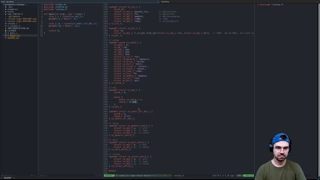The width and height of the screenshot is (320, 180).
Task: Open colony-logo jpg file
Action: 22,19
